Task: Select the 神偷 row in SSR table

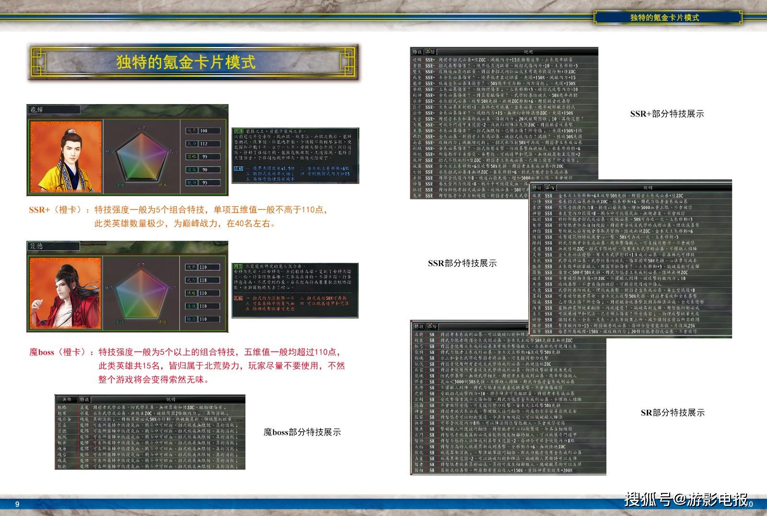Action: [631, 231]
